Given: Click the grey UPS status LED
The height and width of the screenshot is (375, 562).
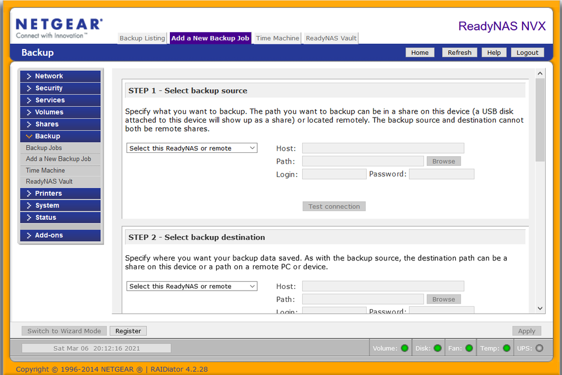Looking at the screenshot, I should coord(539,348).
